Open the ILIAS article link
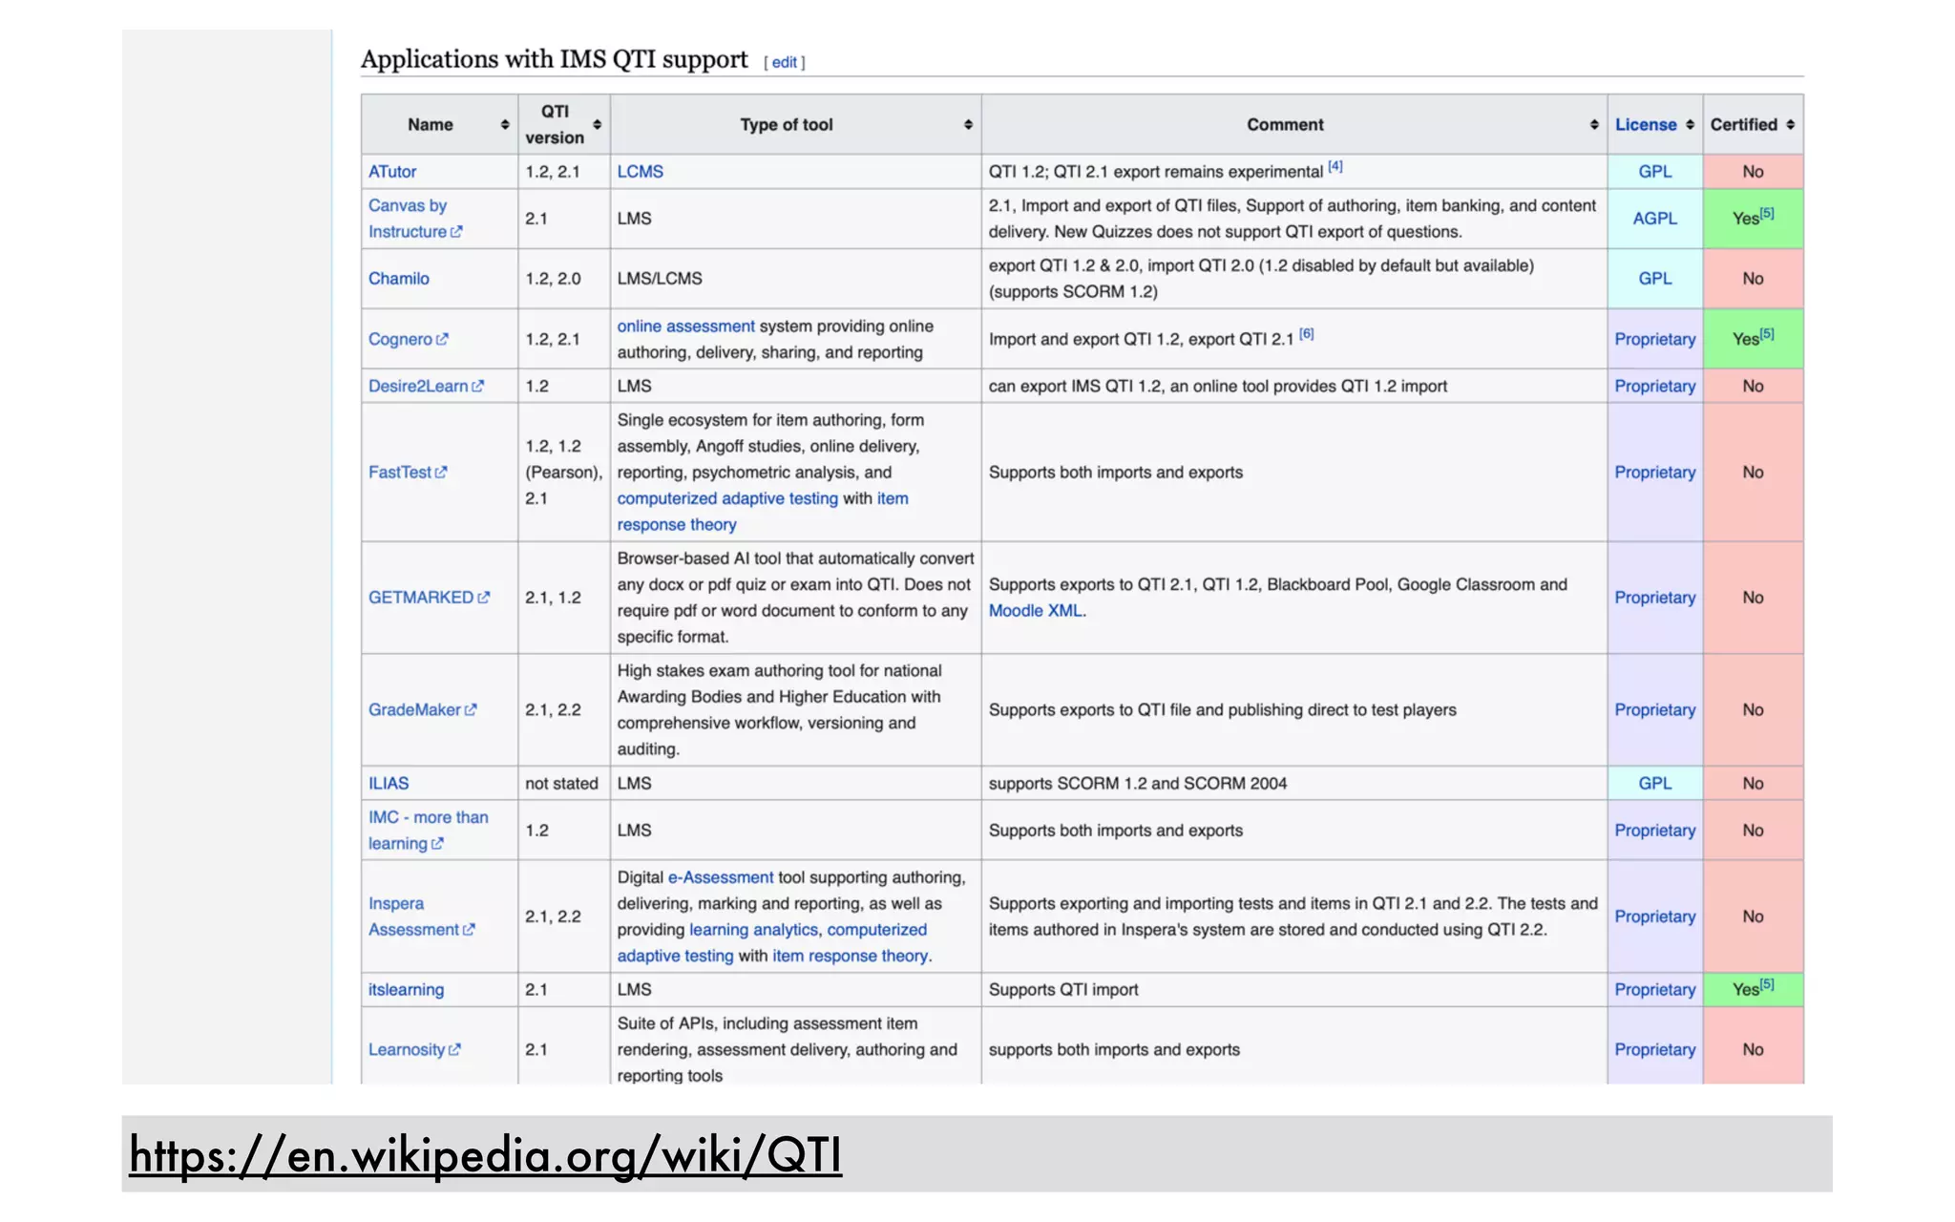1955x1222 pixels. point(389,783)
